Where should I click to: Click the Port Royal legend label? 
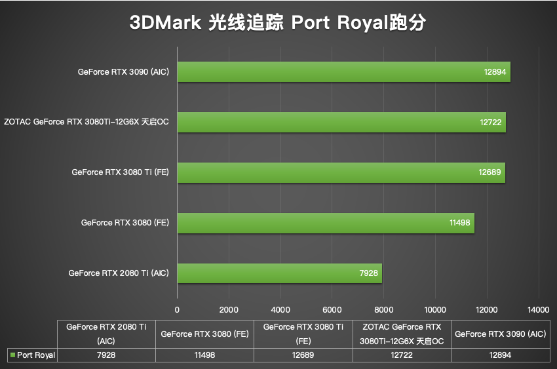click(x=36, y=355)
